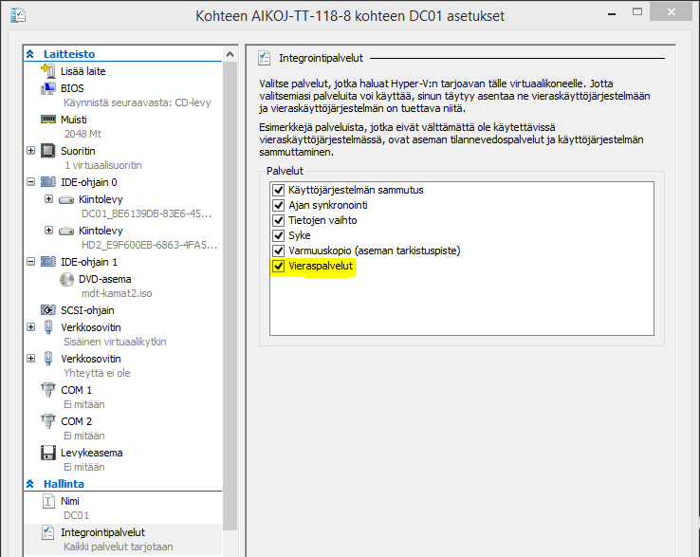Image resolution: width=700 pixels, height=557 pixels.
Task: Collapse the Laitteisto section chevron
Action: click(x=30, y=54)
